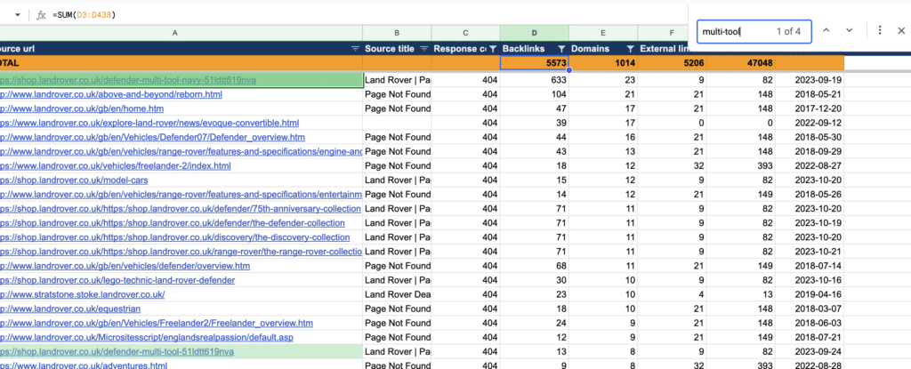Open the stratstone.stoke.landrover.co.uk link

point(83,294)
